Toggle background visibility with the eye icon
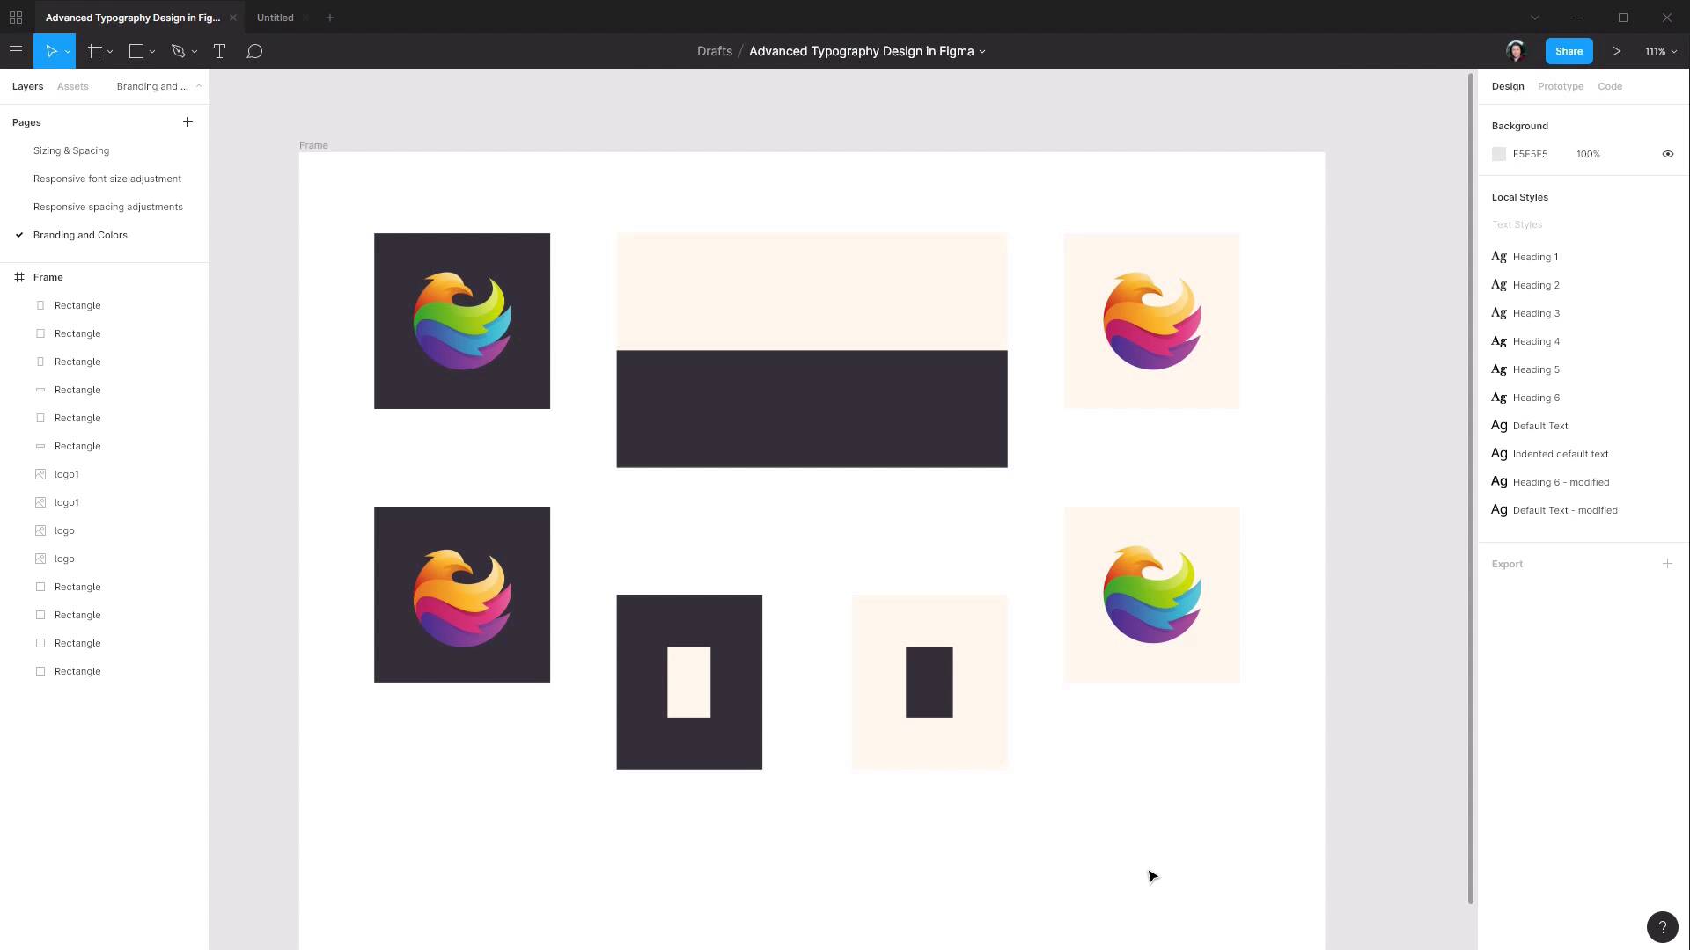 (1668, 153)
